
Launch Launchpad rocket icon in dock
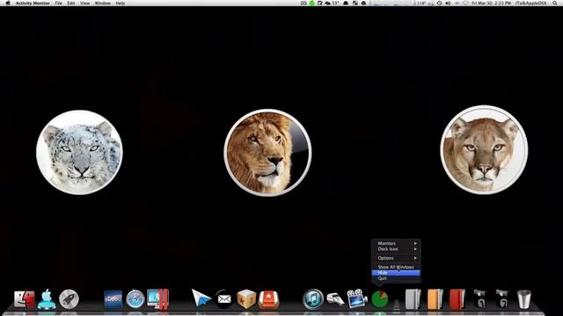click(69, 299)
